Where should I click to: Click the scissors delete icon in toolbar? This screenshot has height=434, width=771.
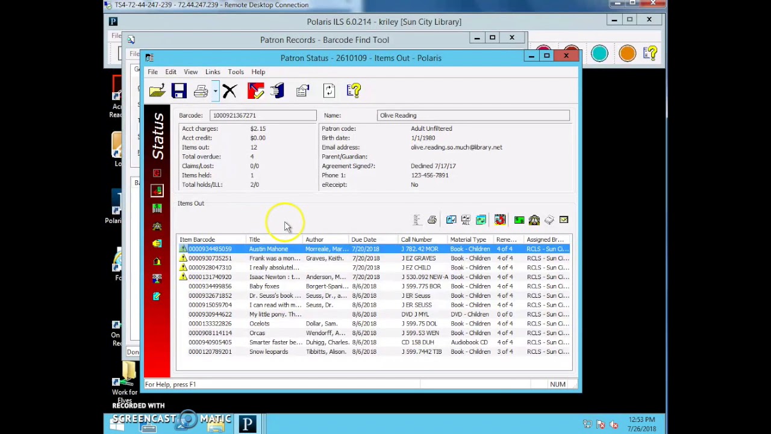tap(229, 91)
